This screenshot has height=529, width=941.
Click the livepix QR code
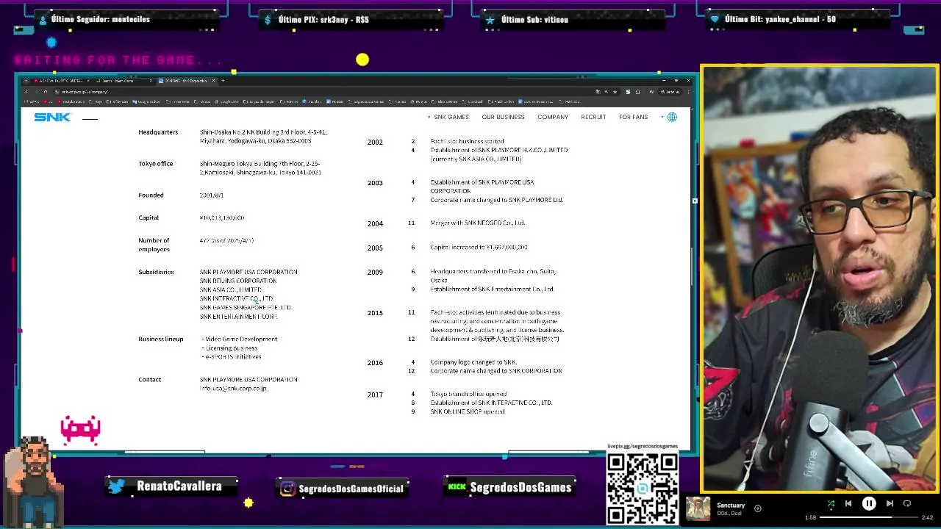point(643,489)
